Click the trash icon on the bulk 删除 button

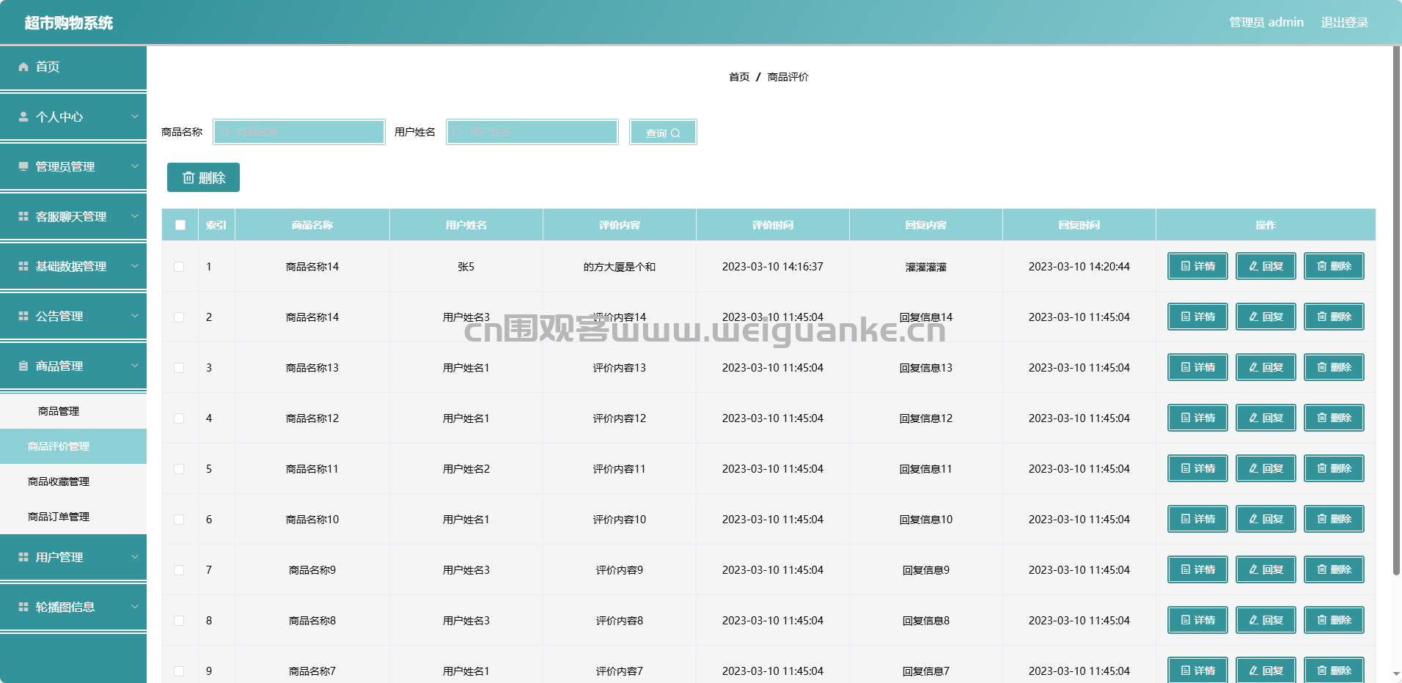pos(188,177)
